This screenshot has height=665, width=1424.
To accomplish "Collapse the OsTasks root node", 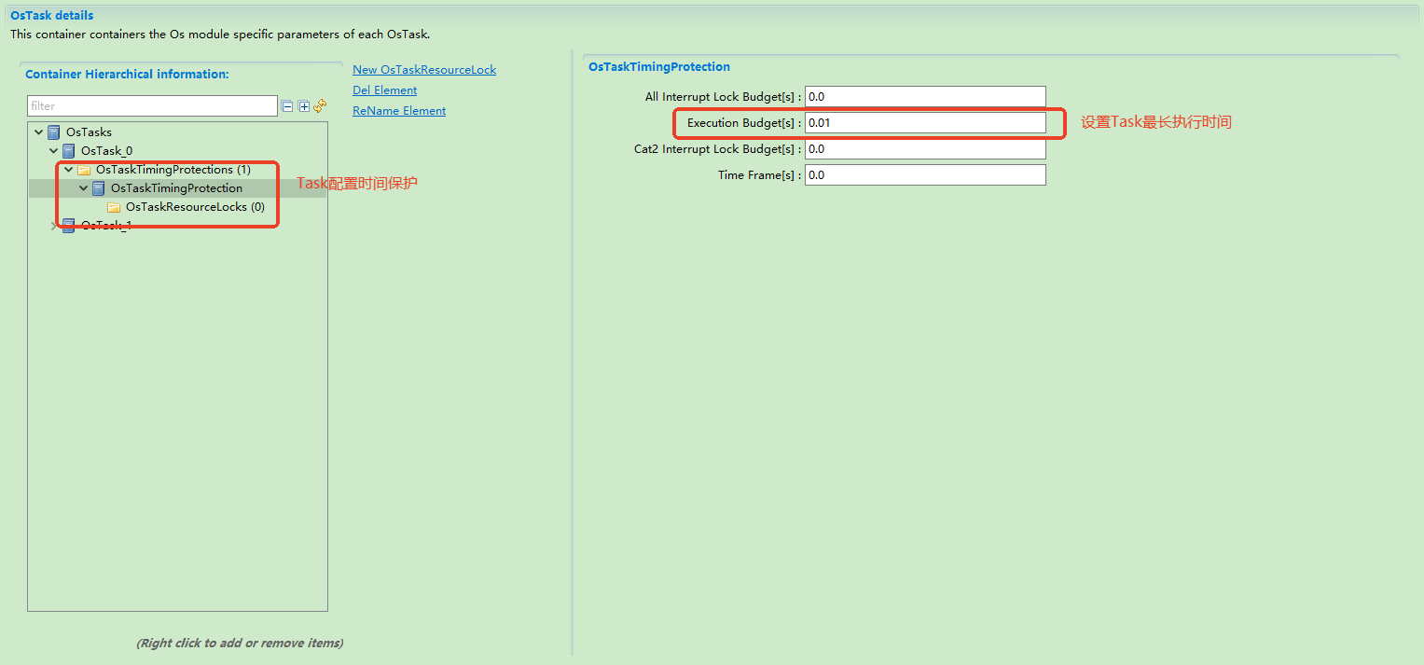I will (38, 132).
